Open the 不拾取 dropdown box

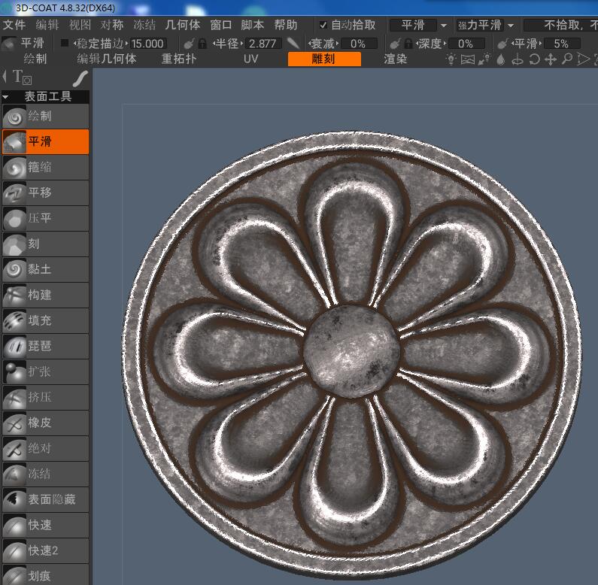pyautogui.click(x=561, y=25)
